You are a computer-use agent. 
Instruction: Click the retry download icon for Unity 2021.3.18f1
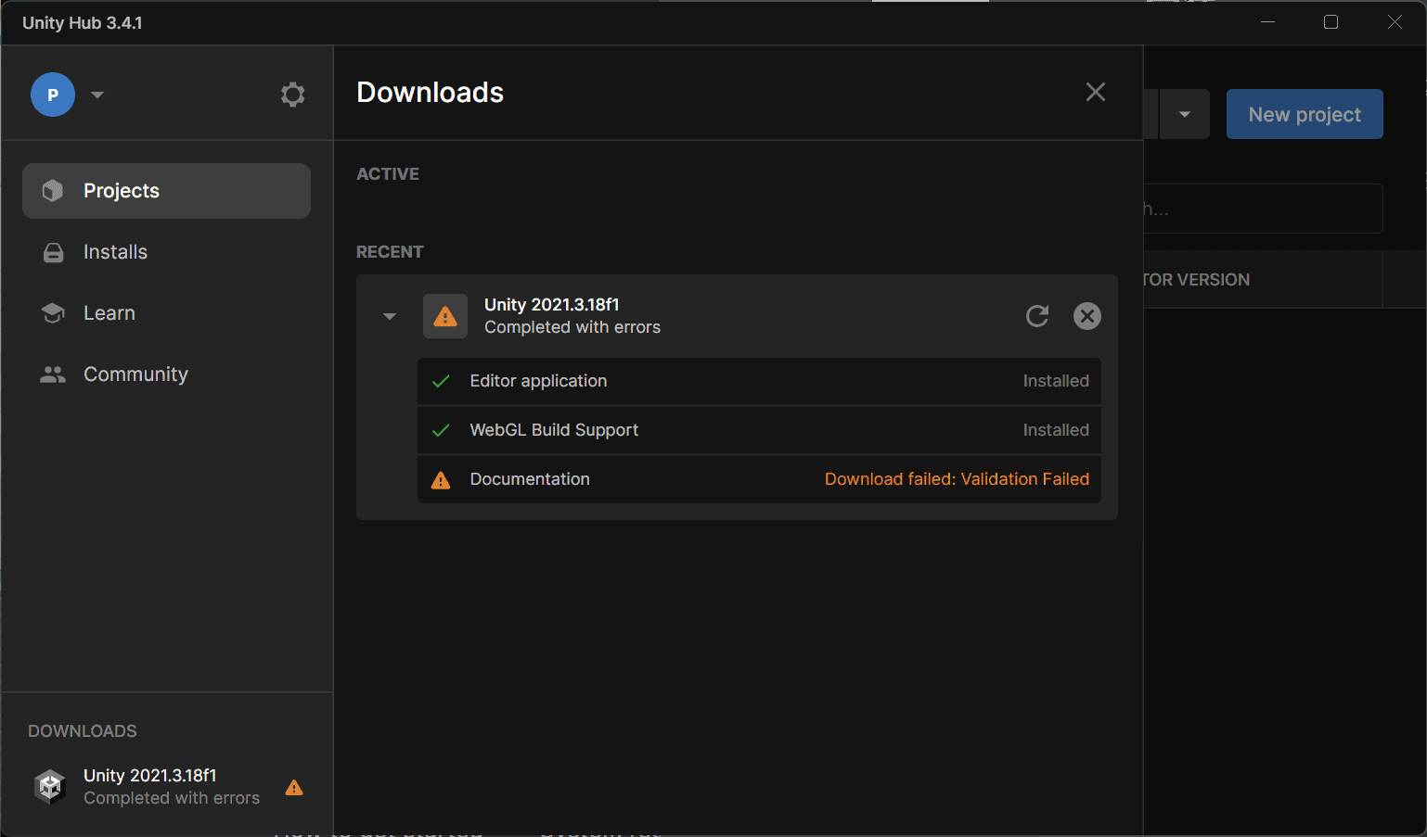tap(1037, 316)
